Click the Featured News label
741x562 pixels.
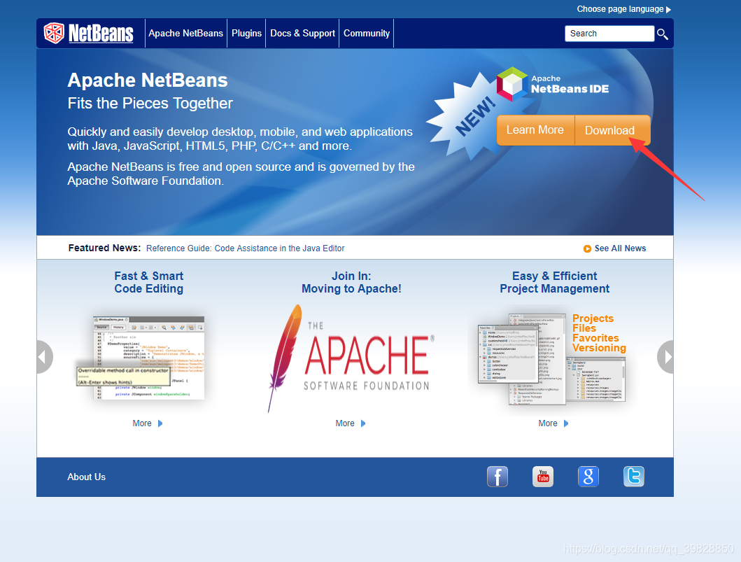pos(104,248)
